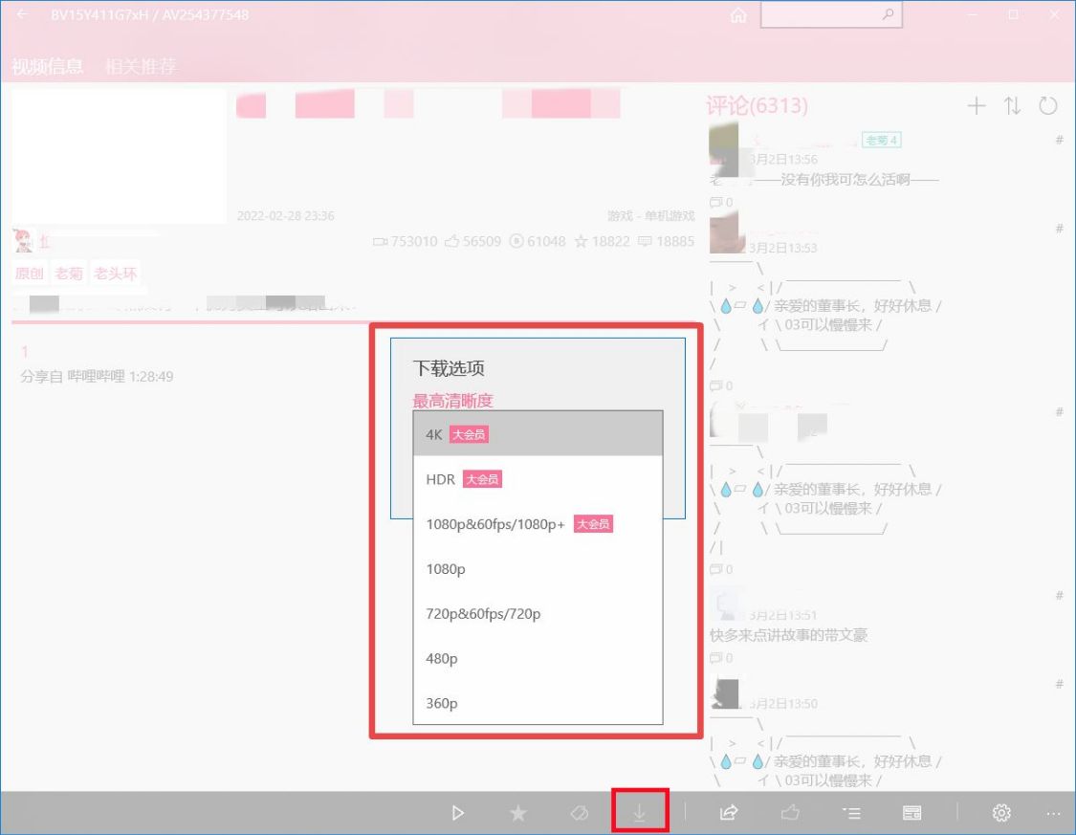
Task: Click comment 快多来点讲故事的带文豪
Action: pos(788,635)
